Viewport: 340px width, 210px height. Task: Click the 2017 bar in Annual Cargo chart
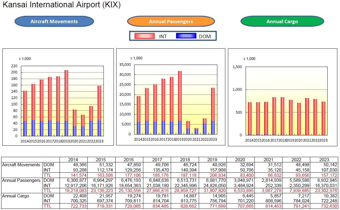[x=274, y=116]
